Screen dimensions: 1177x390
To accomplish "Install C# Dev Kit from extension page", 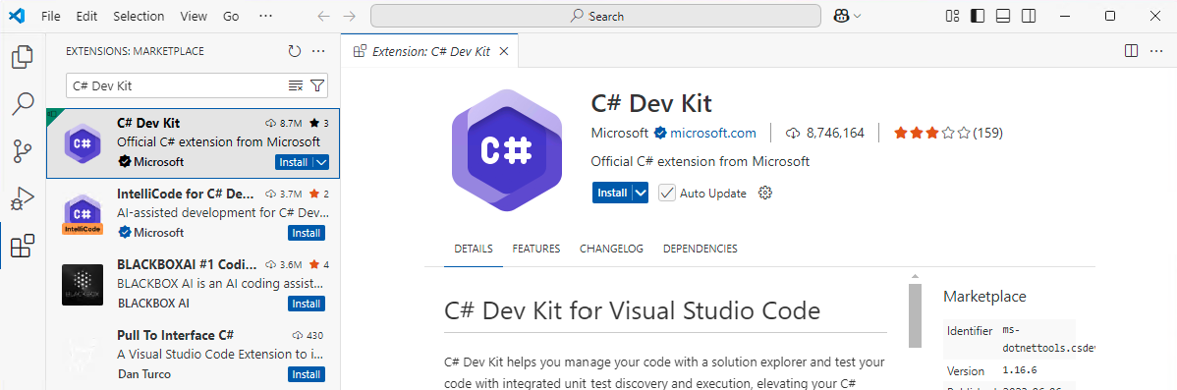I will pos(612,193).
